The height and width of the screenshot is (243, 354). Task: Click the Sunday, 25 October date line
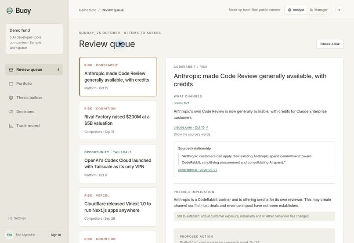coord(120,33)
